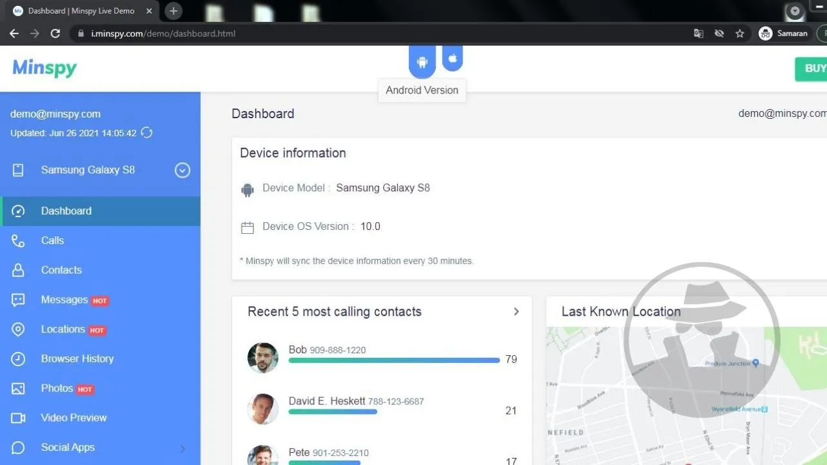The height and width of the screenshot is (465, 827).
Task: Open the Samaran incognito profile button
Action: tap(784, 34)
